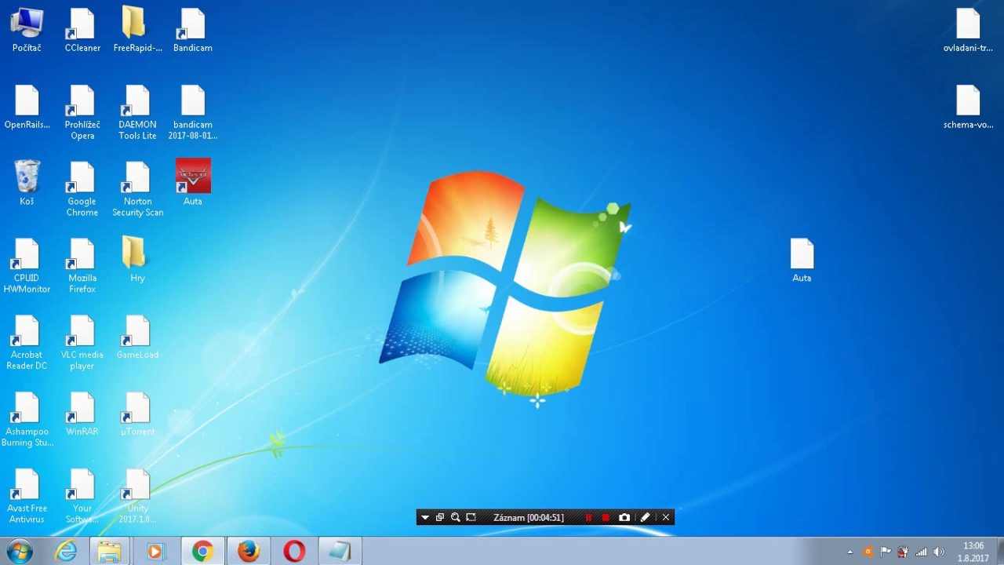
Task: Enable the Bandicam pencil drawing tool
Action: click(645, 517)
